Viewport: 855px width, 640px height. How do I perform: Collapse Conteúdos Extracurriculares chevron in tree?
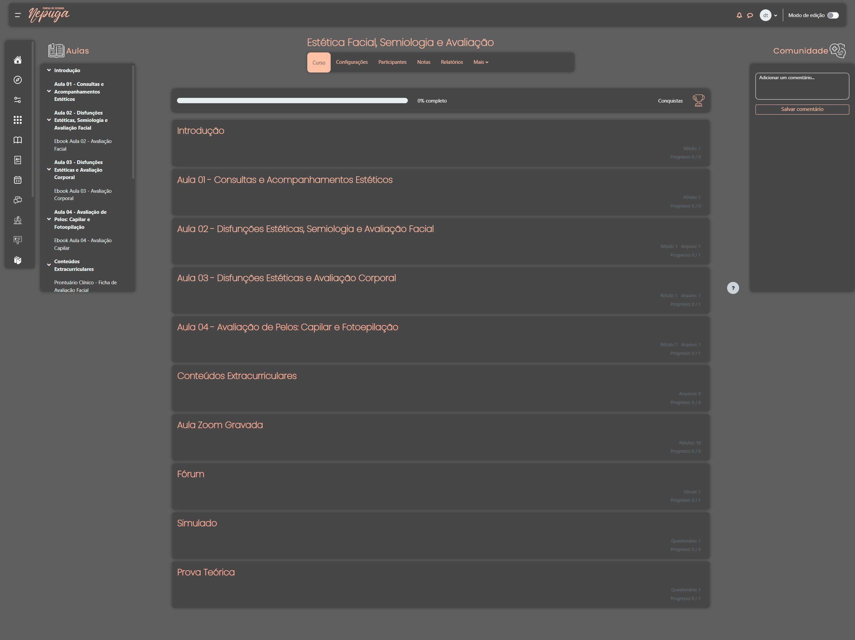click(x=49, y=265)
